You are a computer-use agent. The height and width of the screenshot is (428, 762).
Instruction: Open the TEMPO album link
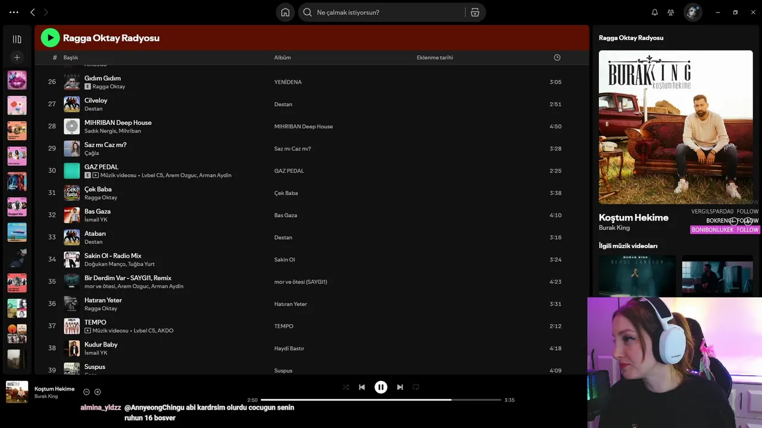pos(283,326)
